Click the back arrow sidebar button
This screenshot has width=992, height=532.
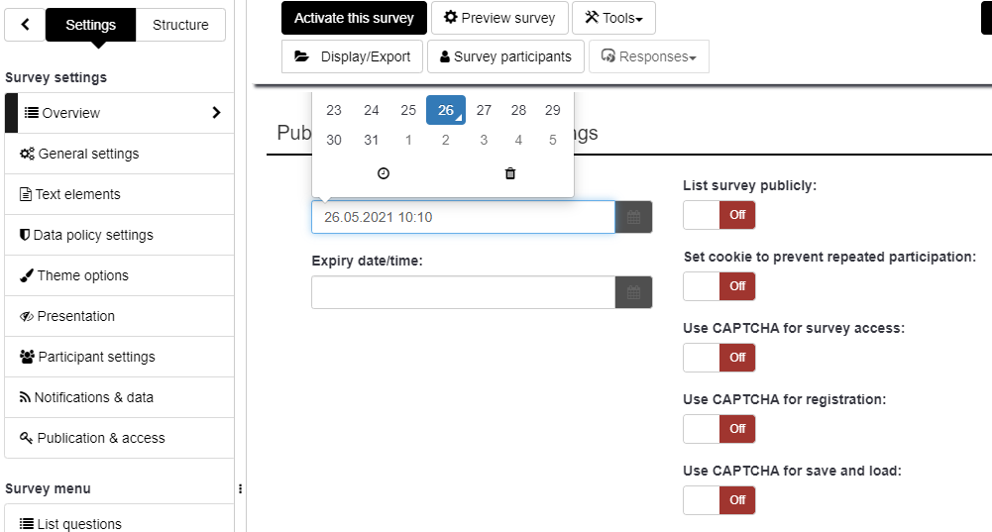(x=25, y=25)
